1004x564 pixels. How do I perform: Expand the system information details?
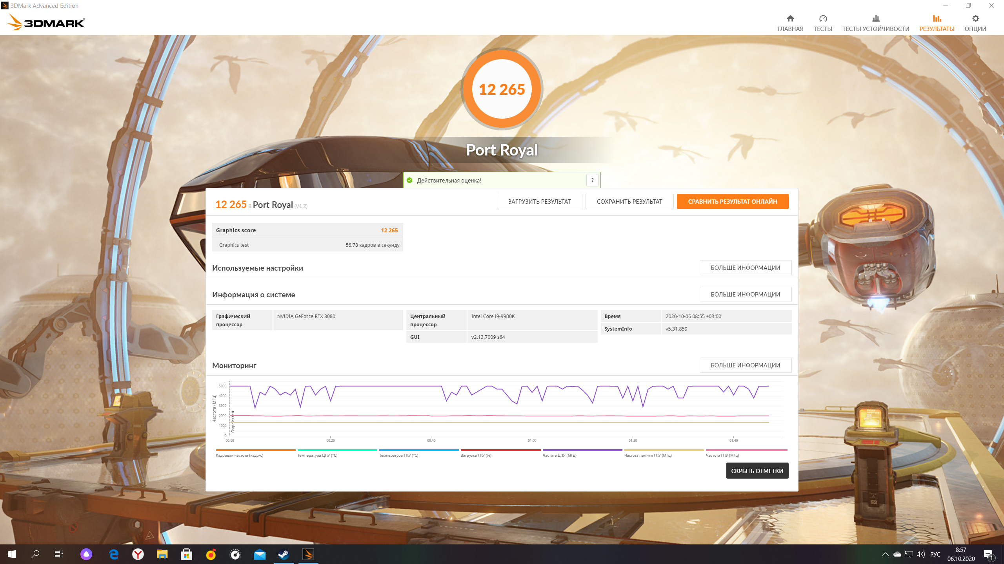coord(745,295)
